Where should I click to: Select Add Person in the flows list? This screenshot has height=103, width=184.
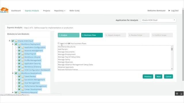[x=63, y=49]
